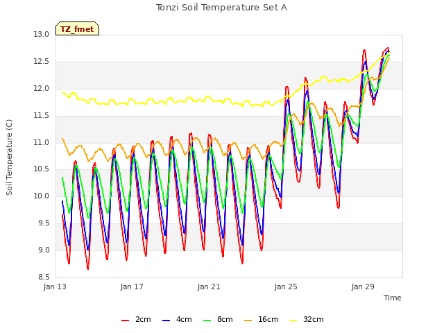Click the yellow 32cm legend swatch
The image size is (444, 333).
click(x=293, y=321)
